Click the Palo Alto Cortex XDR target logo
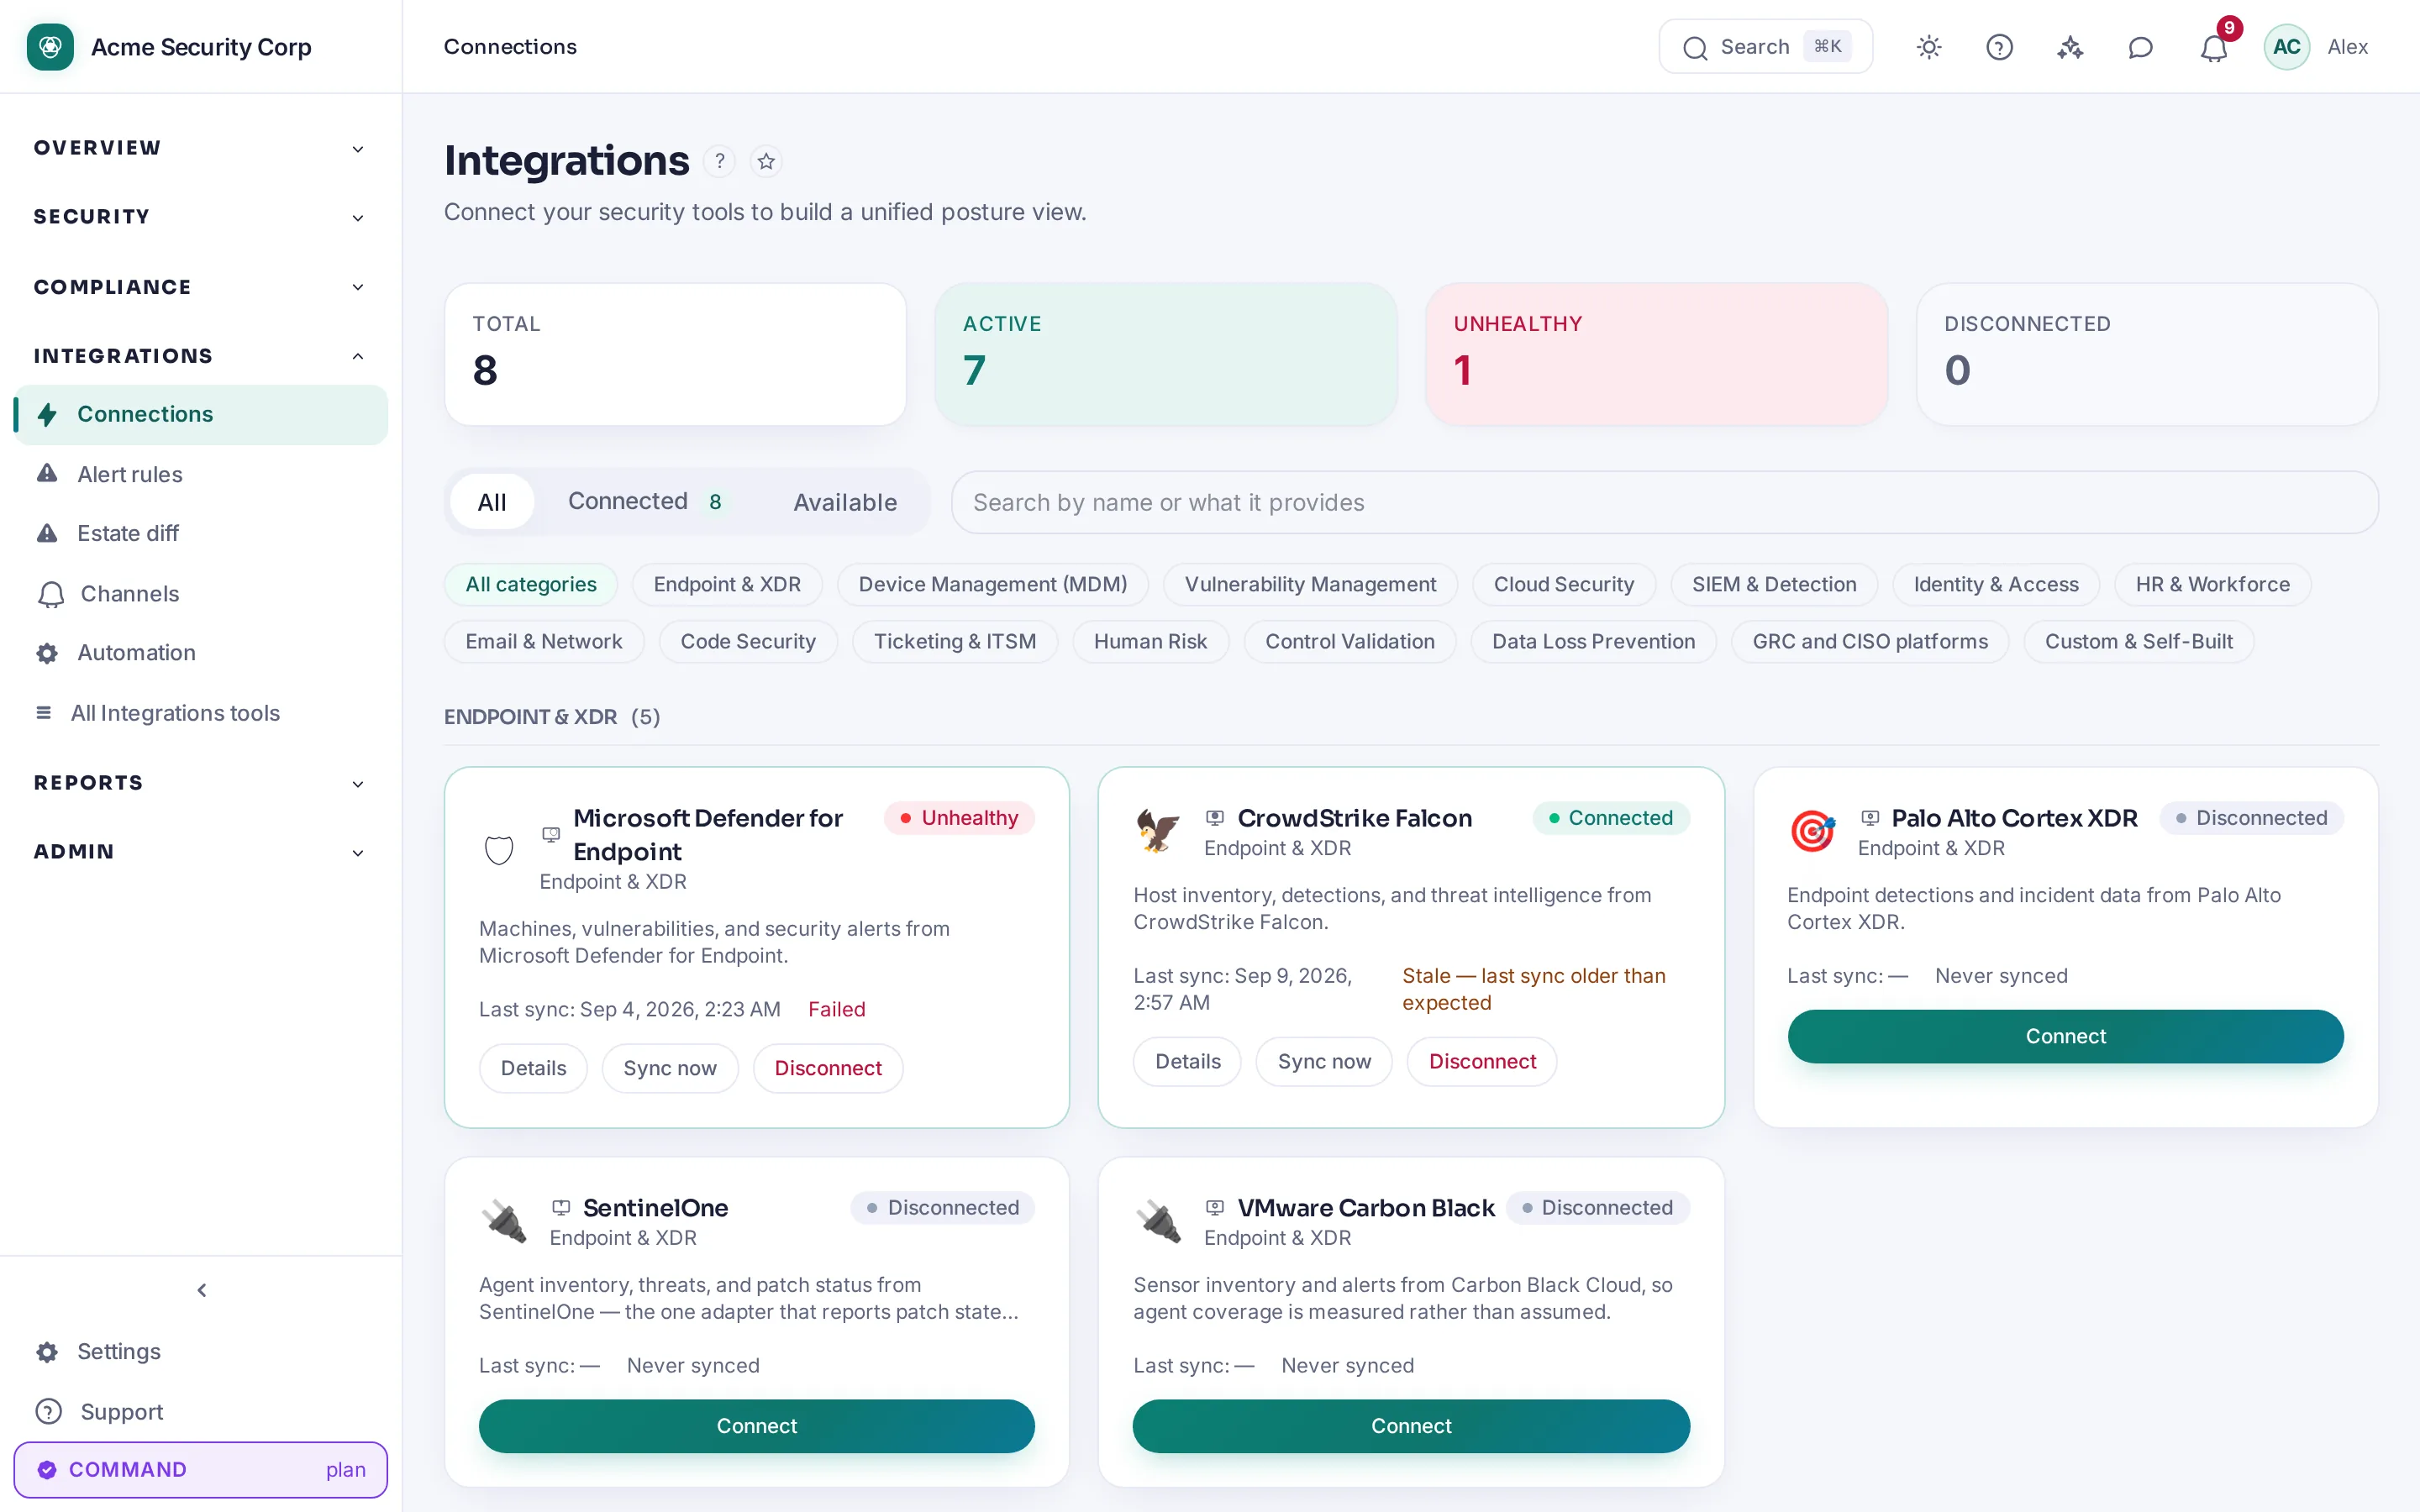This screenshot has width=2420, height=1512. tap(1812, 831)
